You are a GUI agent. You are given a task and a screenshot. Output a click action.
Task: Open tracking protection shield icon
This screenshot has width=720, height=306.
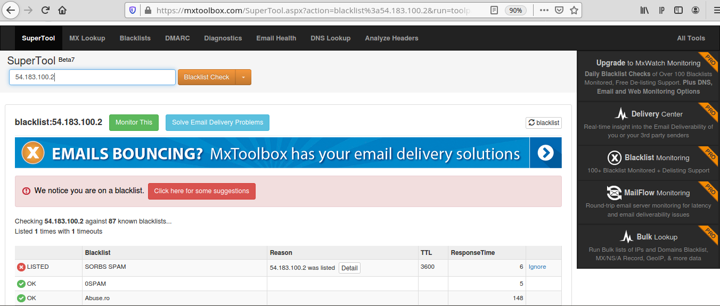[x=133, y=10]
